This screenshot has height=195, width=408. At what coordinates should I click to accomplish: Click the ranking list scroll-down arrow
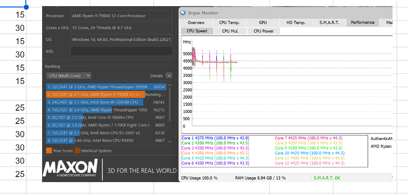tap(170, 141)
